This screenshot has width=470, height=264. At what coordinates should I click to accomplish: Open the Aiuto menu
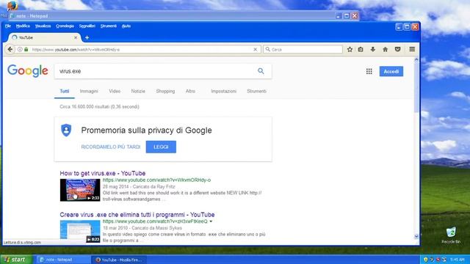(126, 26)
